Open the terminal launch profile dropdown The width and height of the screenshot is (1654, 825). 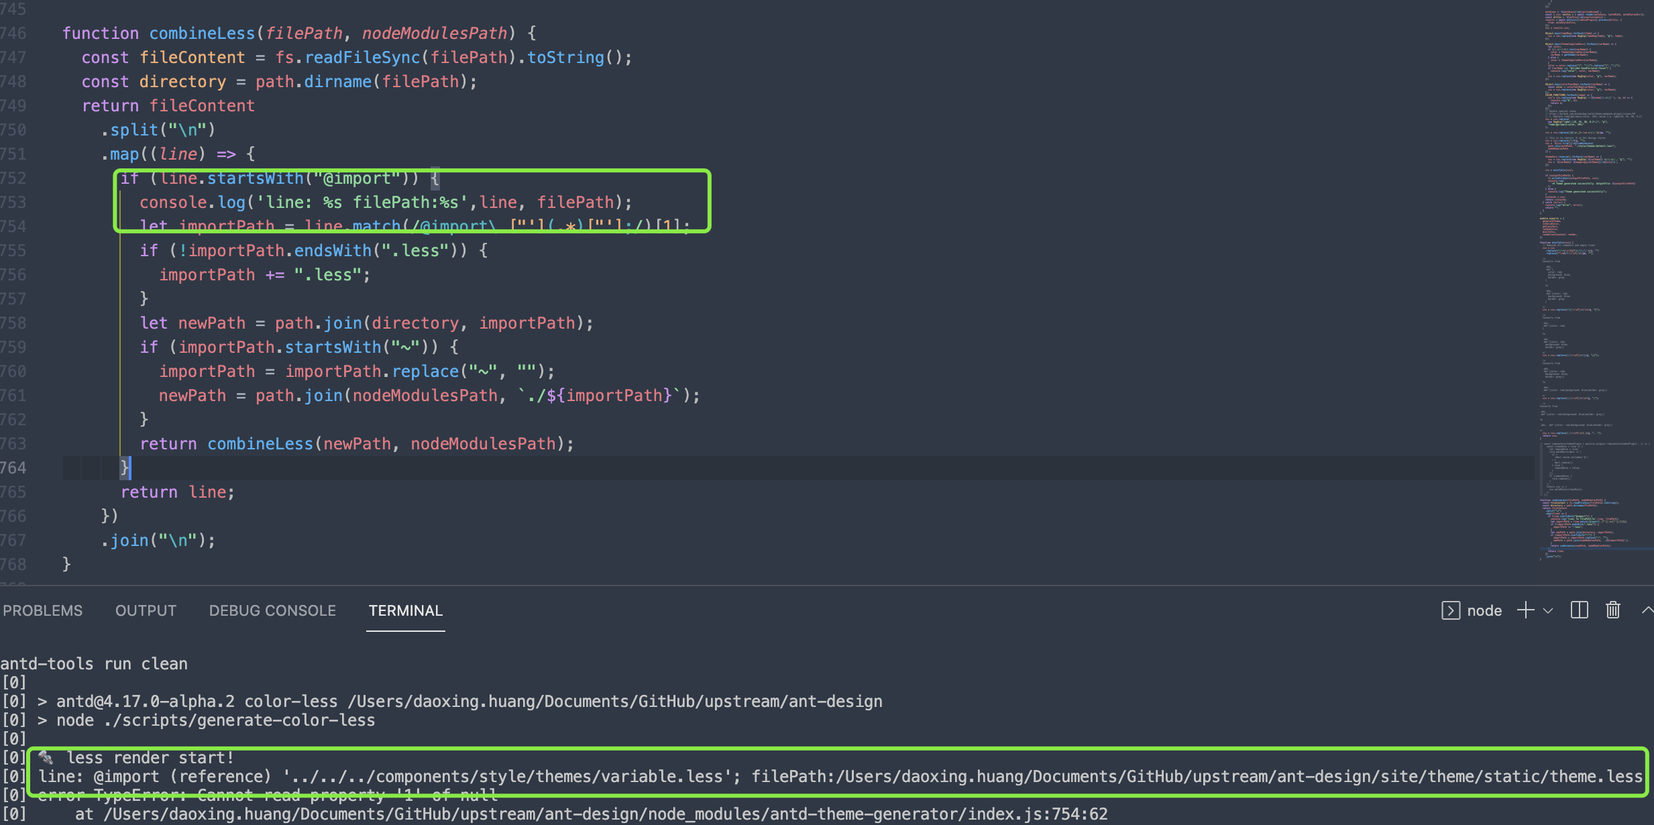point(1548,611)
